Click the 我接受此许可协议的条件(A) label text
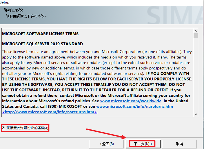This screenshot has height=149, width=204. [x=27, y=128]
